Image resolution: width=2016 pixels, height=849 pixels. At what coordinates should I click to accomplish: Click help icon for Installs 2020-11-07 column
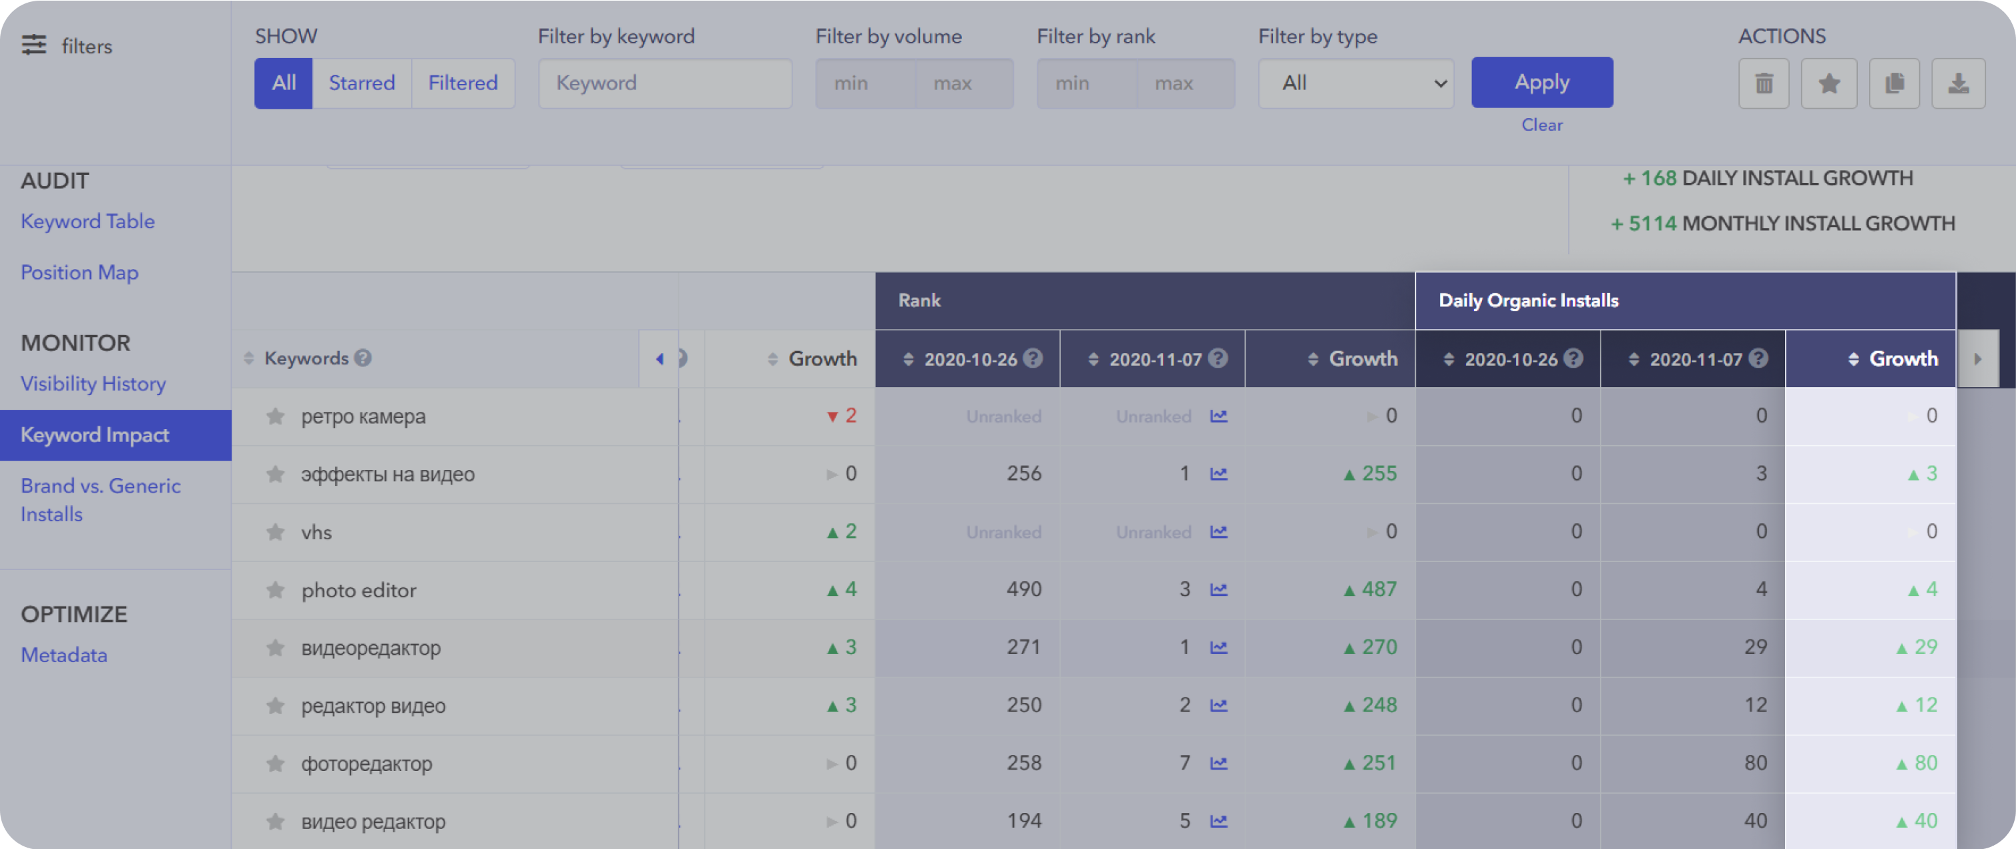tap(1758, 358)
